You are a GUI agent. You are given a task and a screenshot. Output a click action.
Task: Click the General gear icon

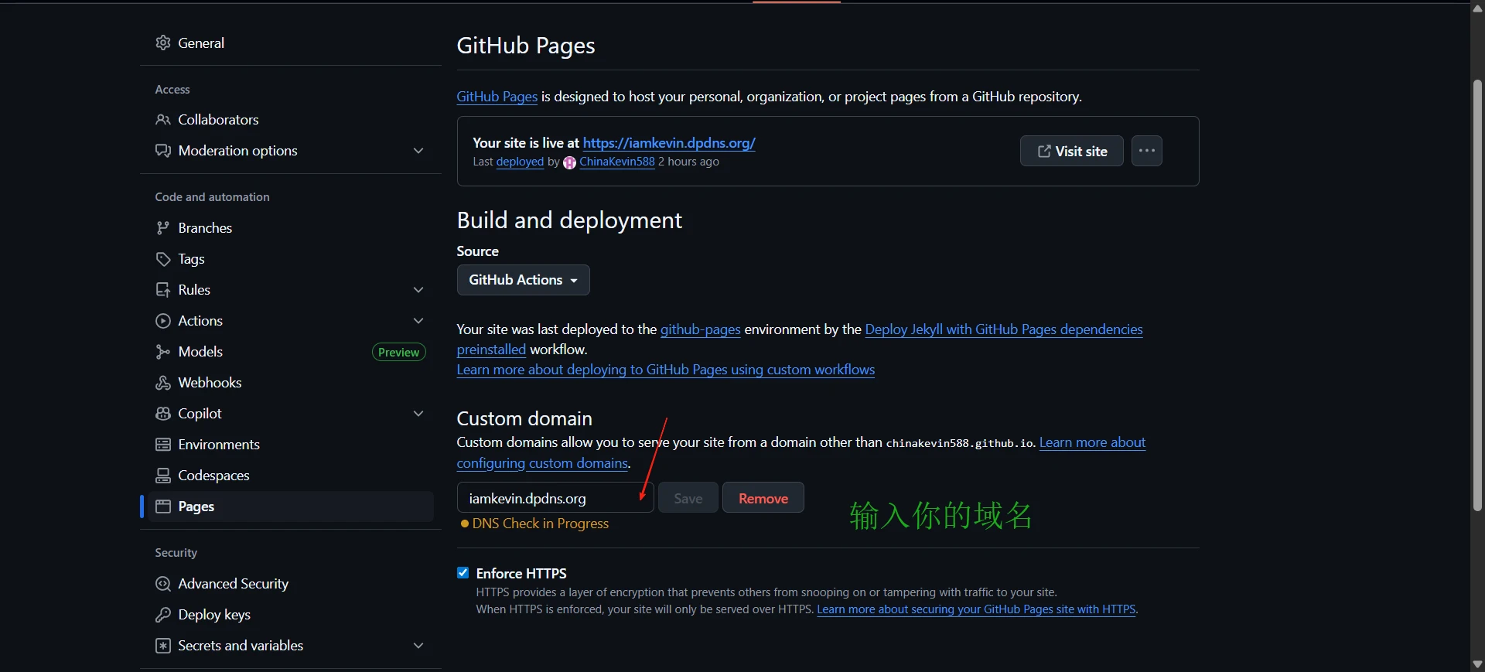pyautogui.click(x=162, y=43)
